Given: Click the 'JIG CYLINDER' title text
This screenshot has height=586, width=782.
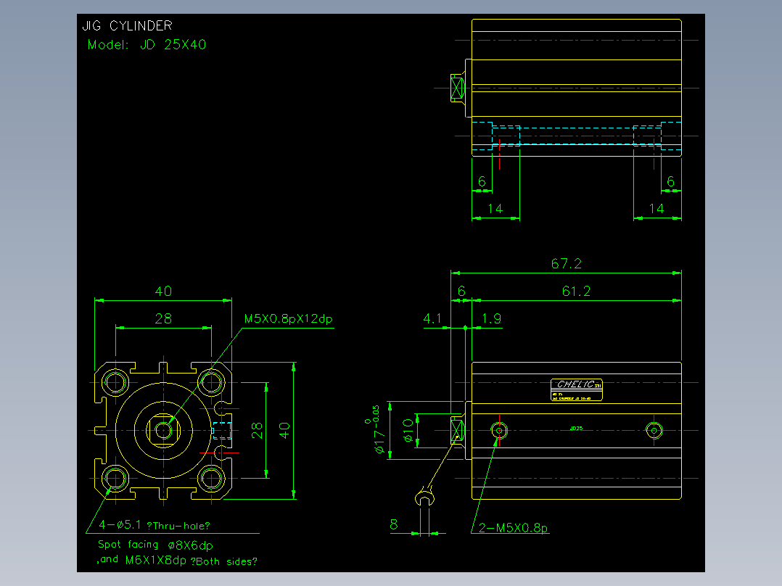Looking at the screenshot, I should (127, 25).
